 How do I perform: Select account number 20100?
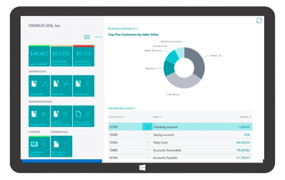113,158
